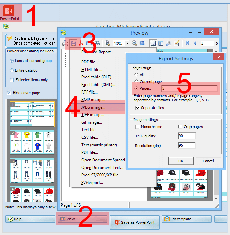Viewport: 230px width, 235px height.
Task: Choose PDF file... entry just above HTML file...
Action: pos(97,62)
